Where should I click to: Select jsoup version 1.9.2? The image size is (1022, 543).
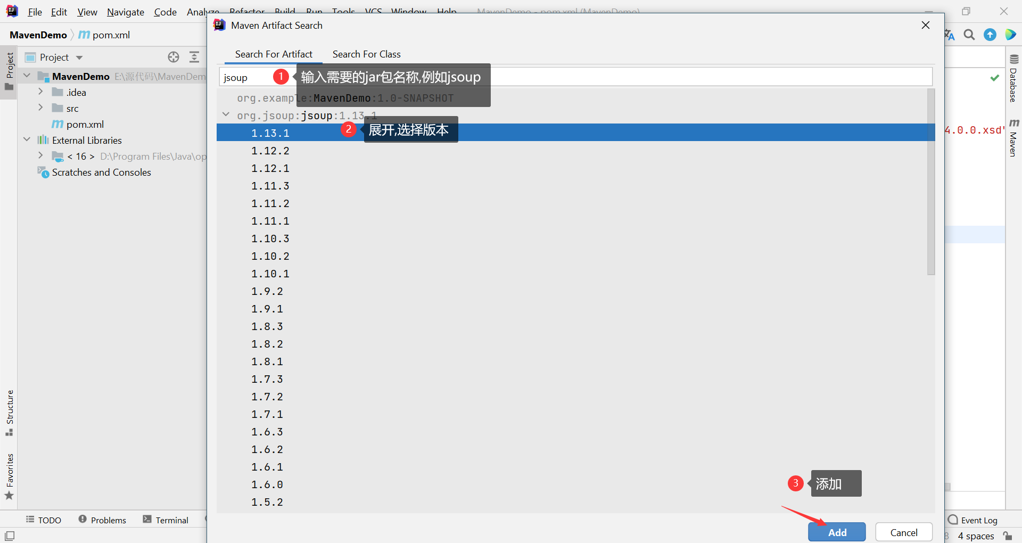(x=572, y=291)
